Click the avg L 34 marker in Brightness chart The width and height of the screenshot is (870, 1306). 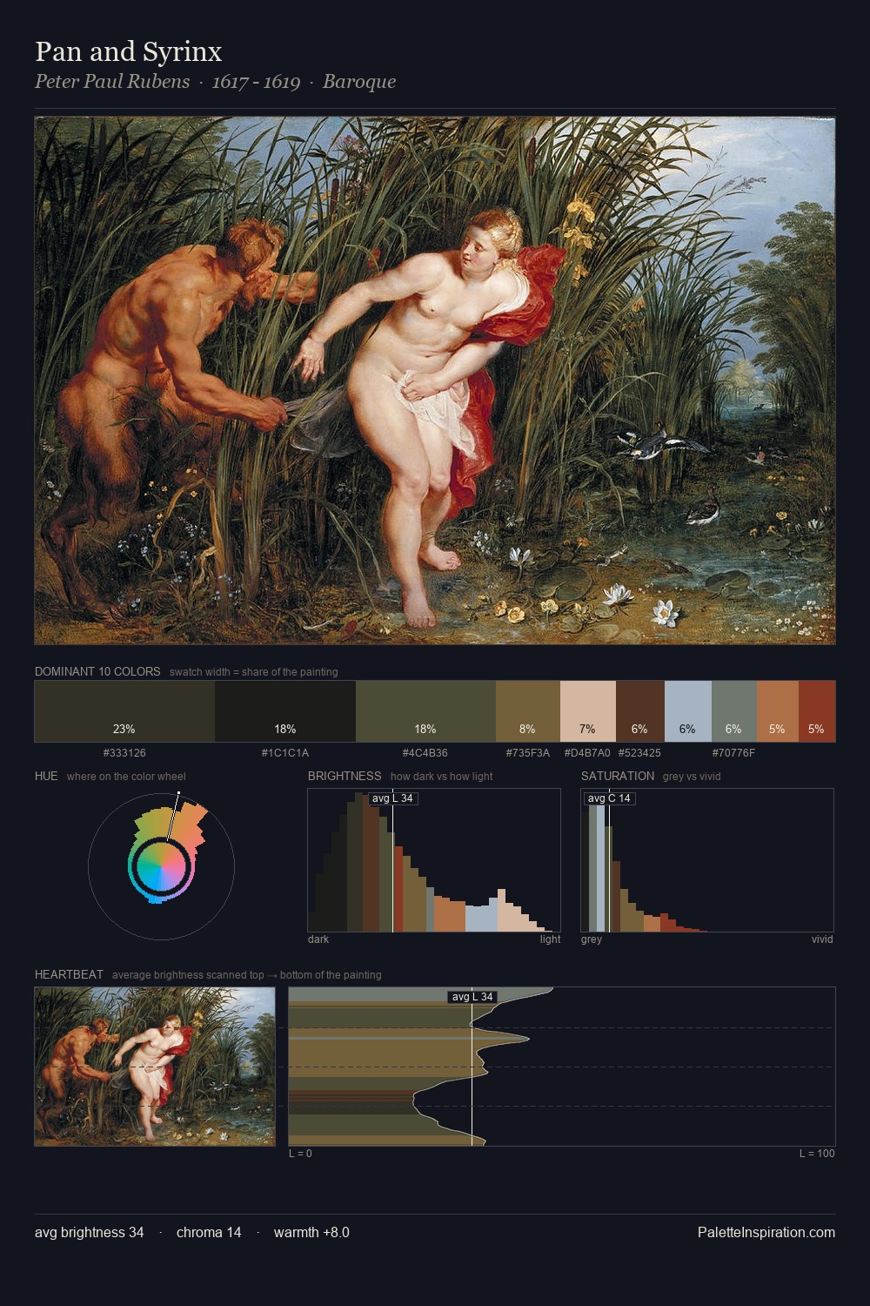(393, 798)
